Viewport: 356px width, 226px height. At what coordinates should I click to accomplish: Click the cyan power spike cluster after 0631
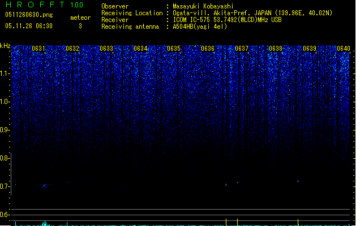45,224
